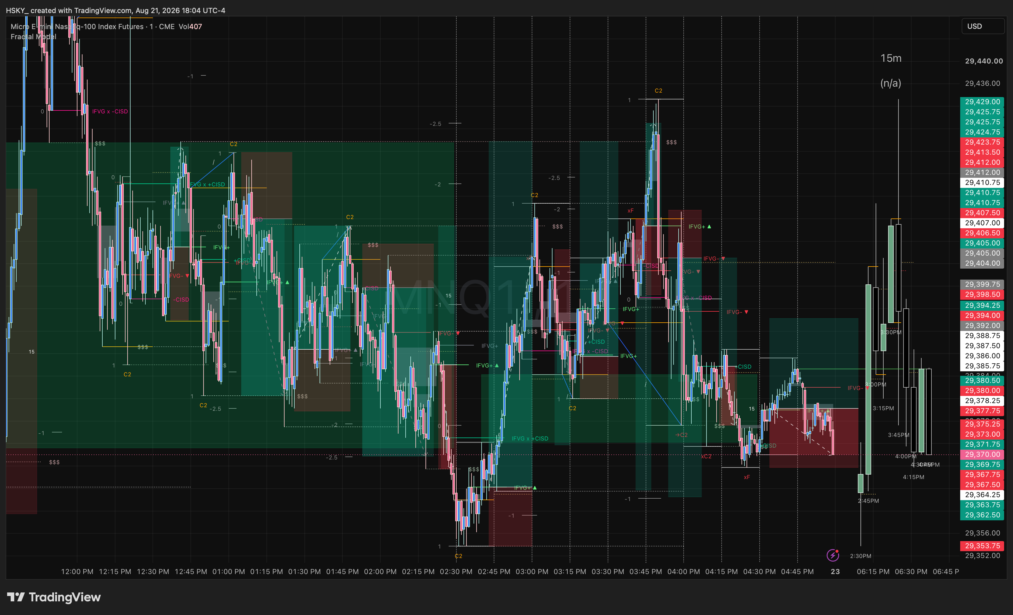Click the pink 'IFVG x -CISD' chart label

tap(110, 112)
